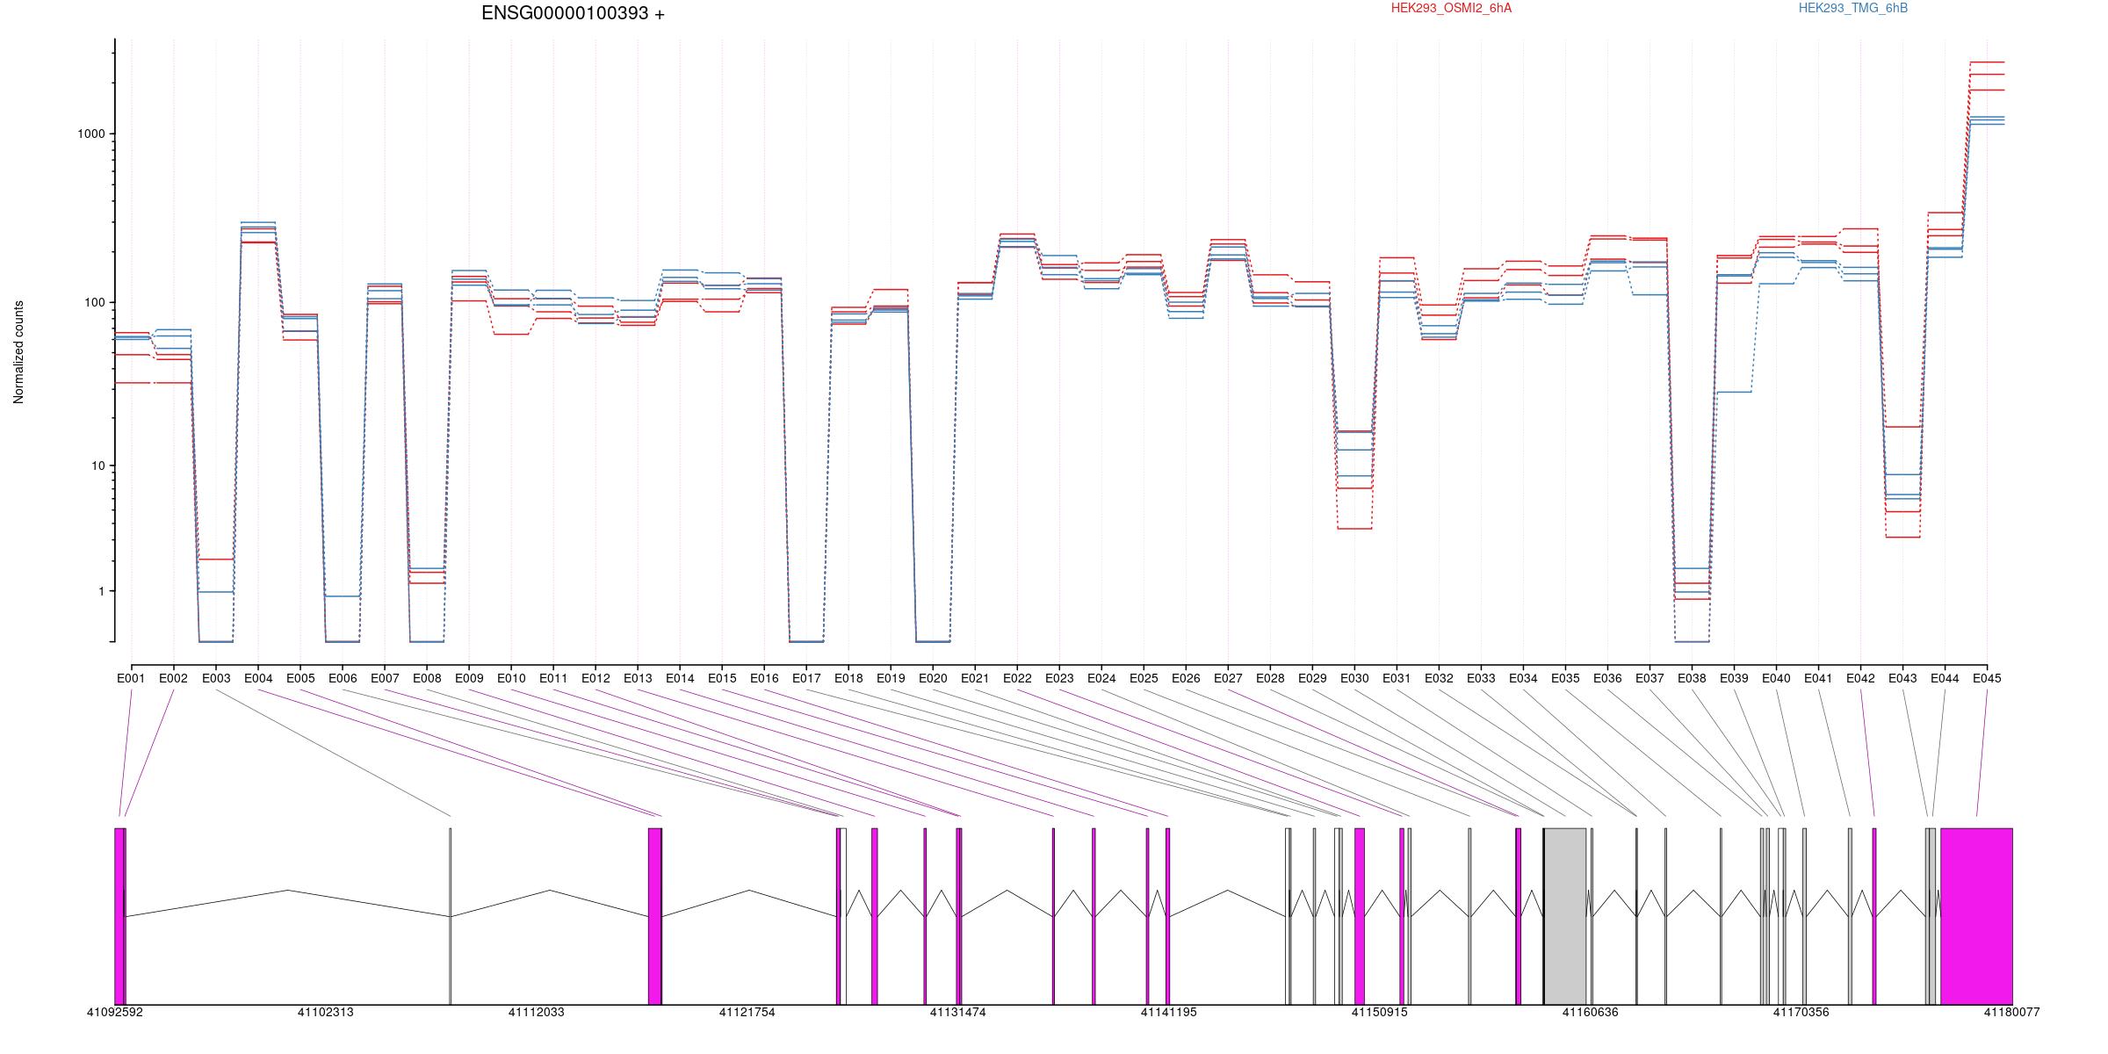Select exon label E010
2108x1054 pixels.
click(511, 678)
